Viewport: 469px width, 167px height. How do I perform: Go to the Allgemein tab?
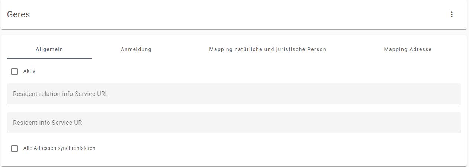(x=49, y=49)
